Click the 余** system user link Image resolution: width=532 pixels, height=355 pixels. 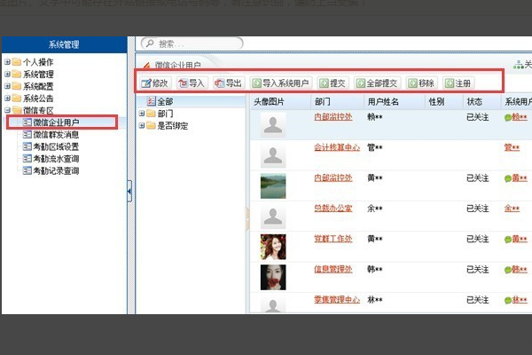coord(512,209)
